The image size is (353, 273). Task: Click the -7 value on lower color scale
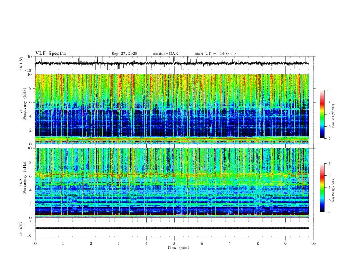329,212
